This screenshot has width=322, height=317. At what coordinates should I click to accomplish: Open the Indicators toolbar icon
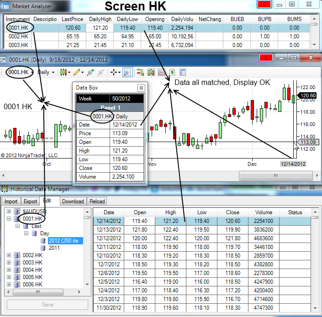[162, 72]
